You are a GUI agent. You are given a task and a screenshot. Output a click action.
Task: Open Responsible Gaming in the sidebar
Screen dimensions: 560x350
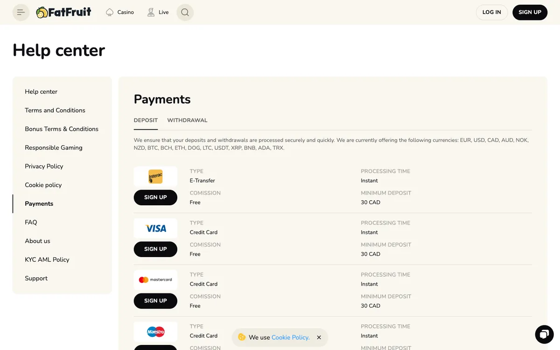click(54, 148)
